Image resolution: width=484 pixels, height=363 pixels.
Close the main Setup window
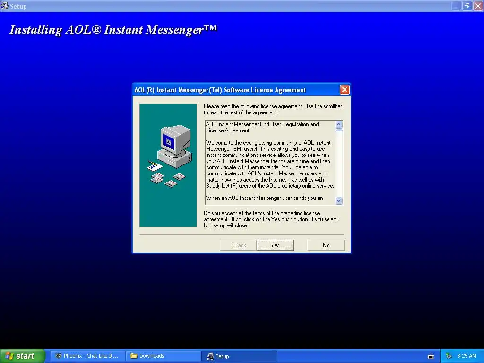pyautogui.click(x=478, y=6)
